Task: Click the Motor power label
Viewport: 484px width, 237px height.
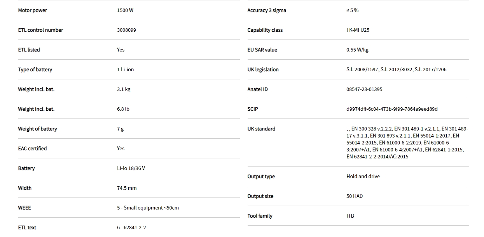Action: click(32, 10)
